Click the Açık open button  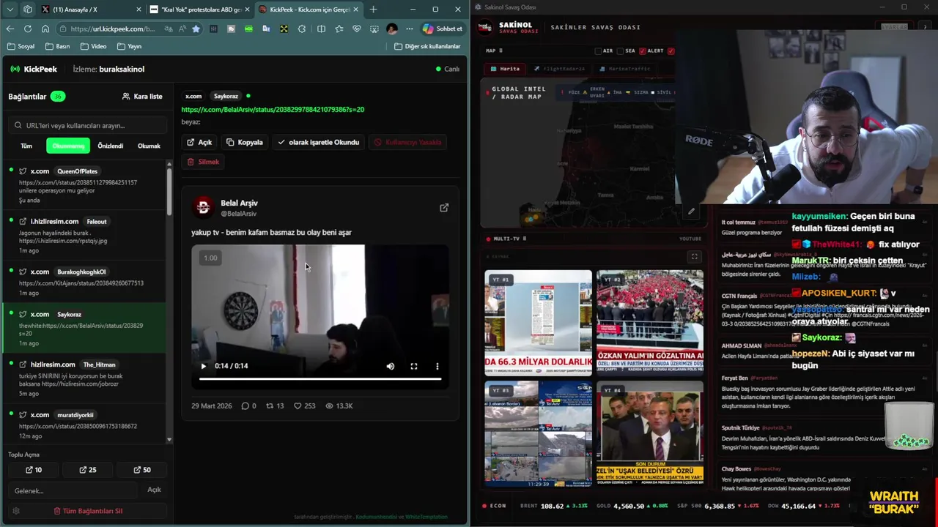(199, 142)
